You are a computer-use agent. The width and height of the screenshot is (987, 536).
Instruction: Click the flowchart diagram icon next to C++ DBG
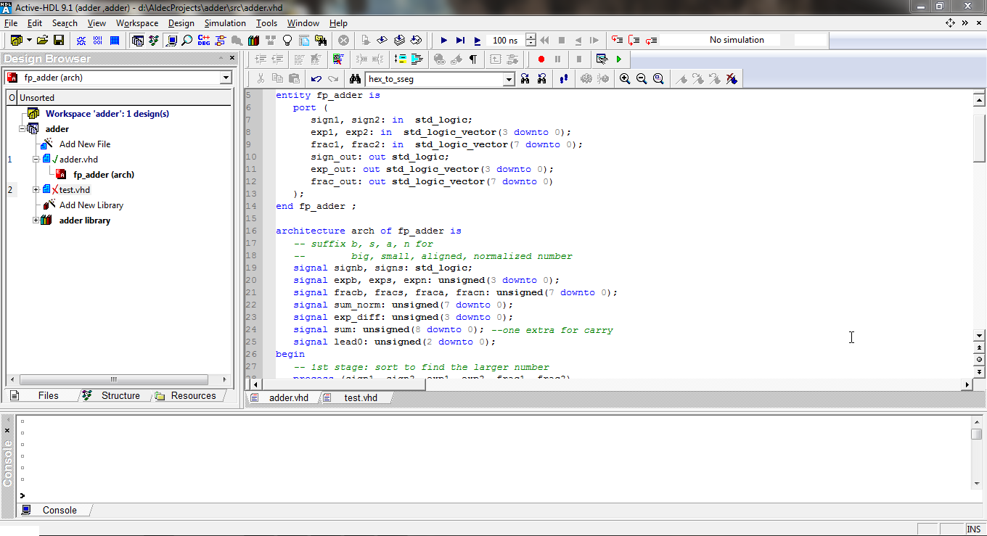(x=220, y=40)
